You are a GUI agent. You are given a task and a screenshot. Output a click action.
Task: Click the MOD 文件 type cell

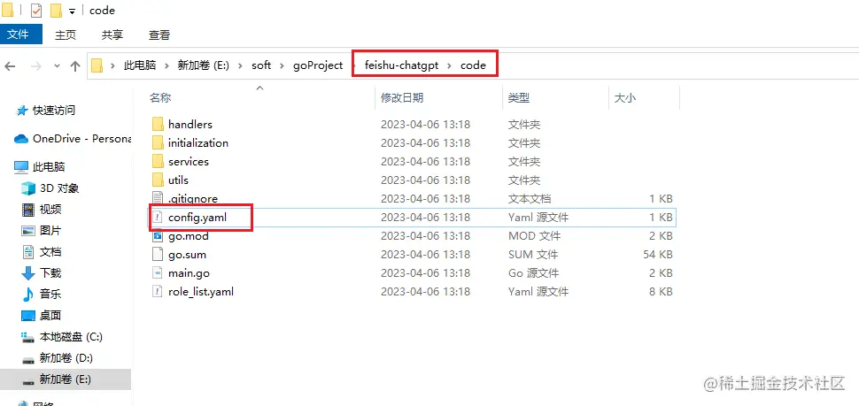click(534, 236)
